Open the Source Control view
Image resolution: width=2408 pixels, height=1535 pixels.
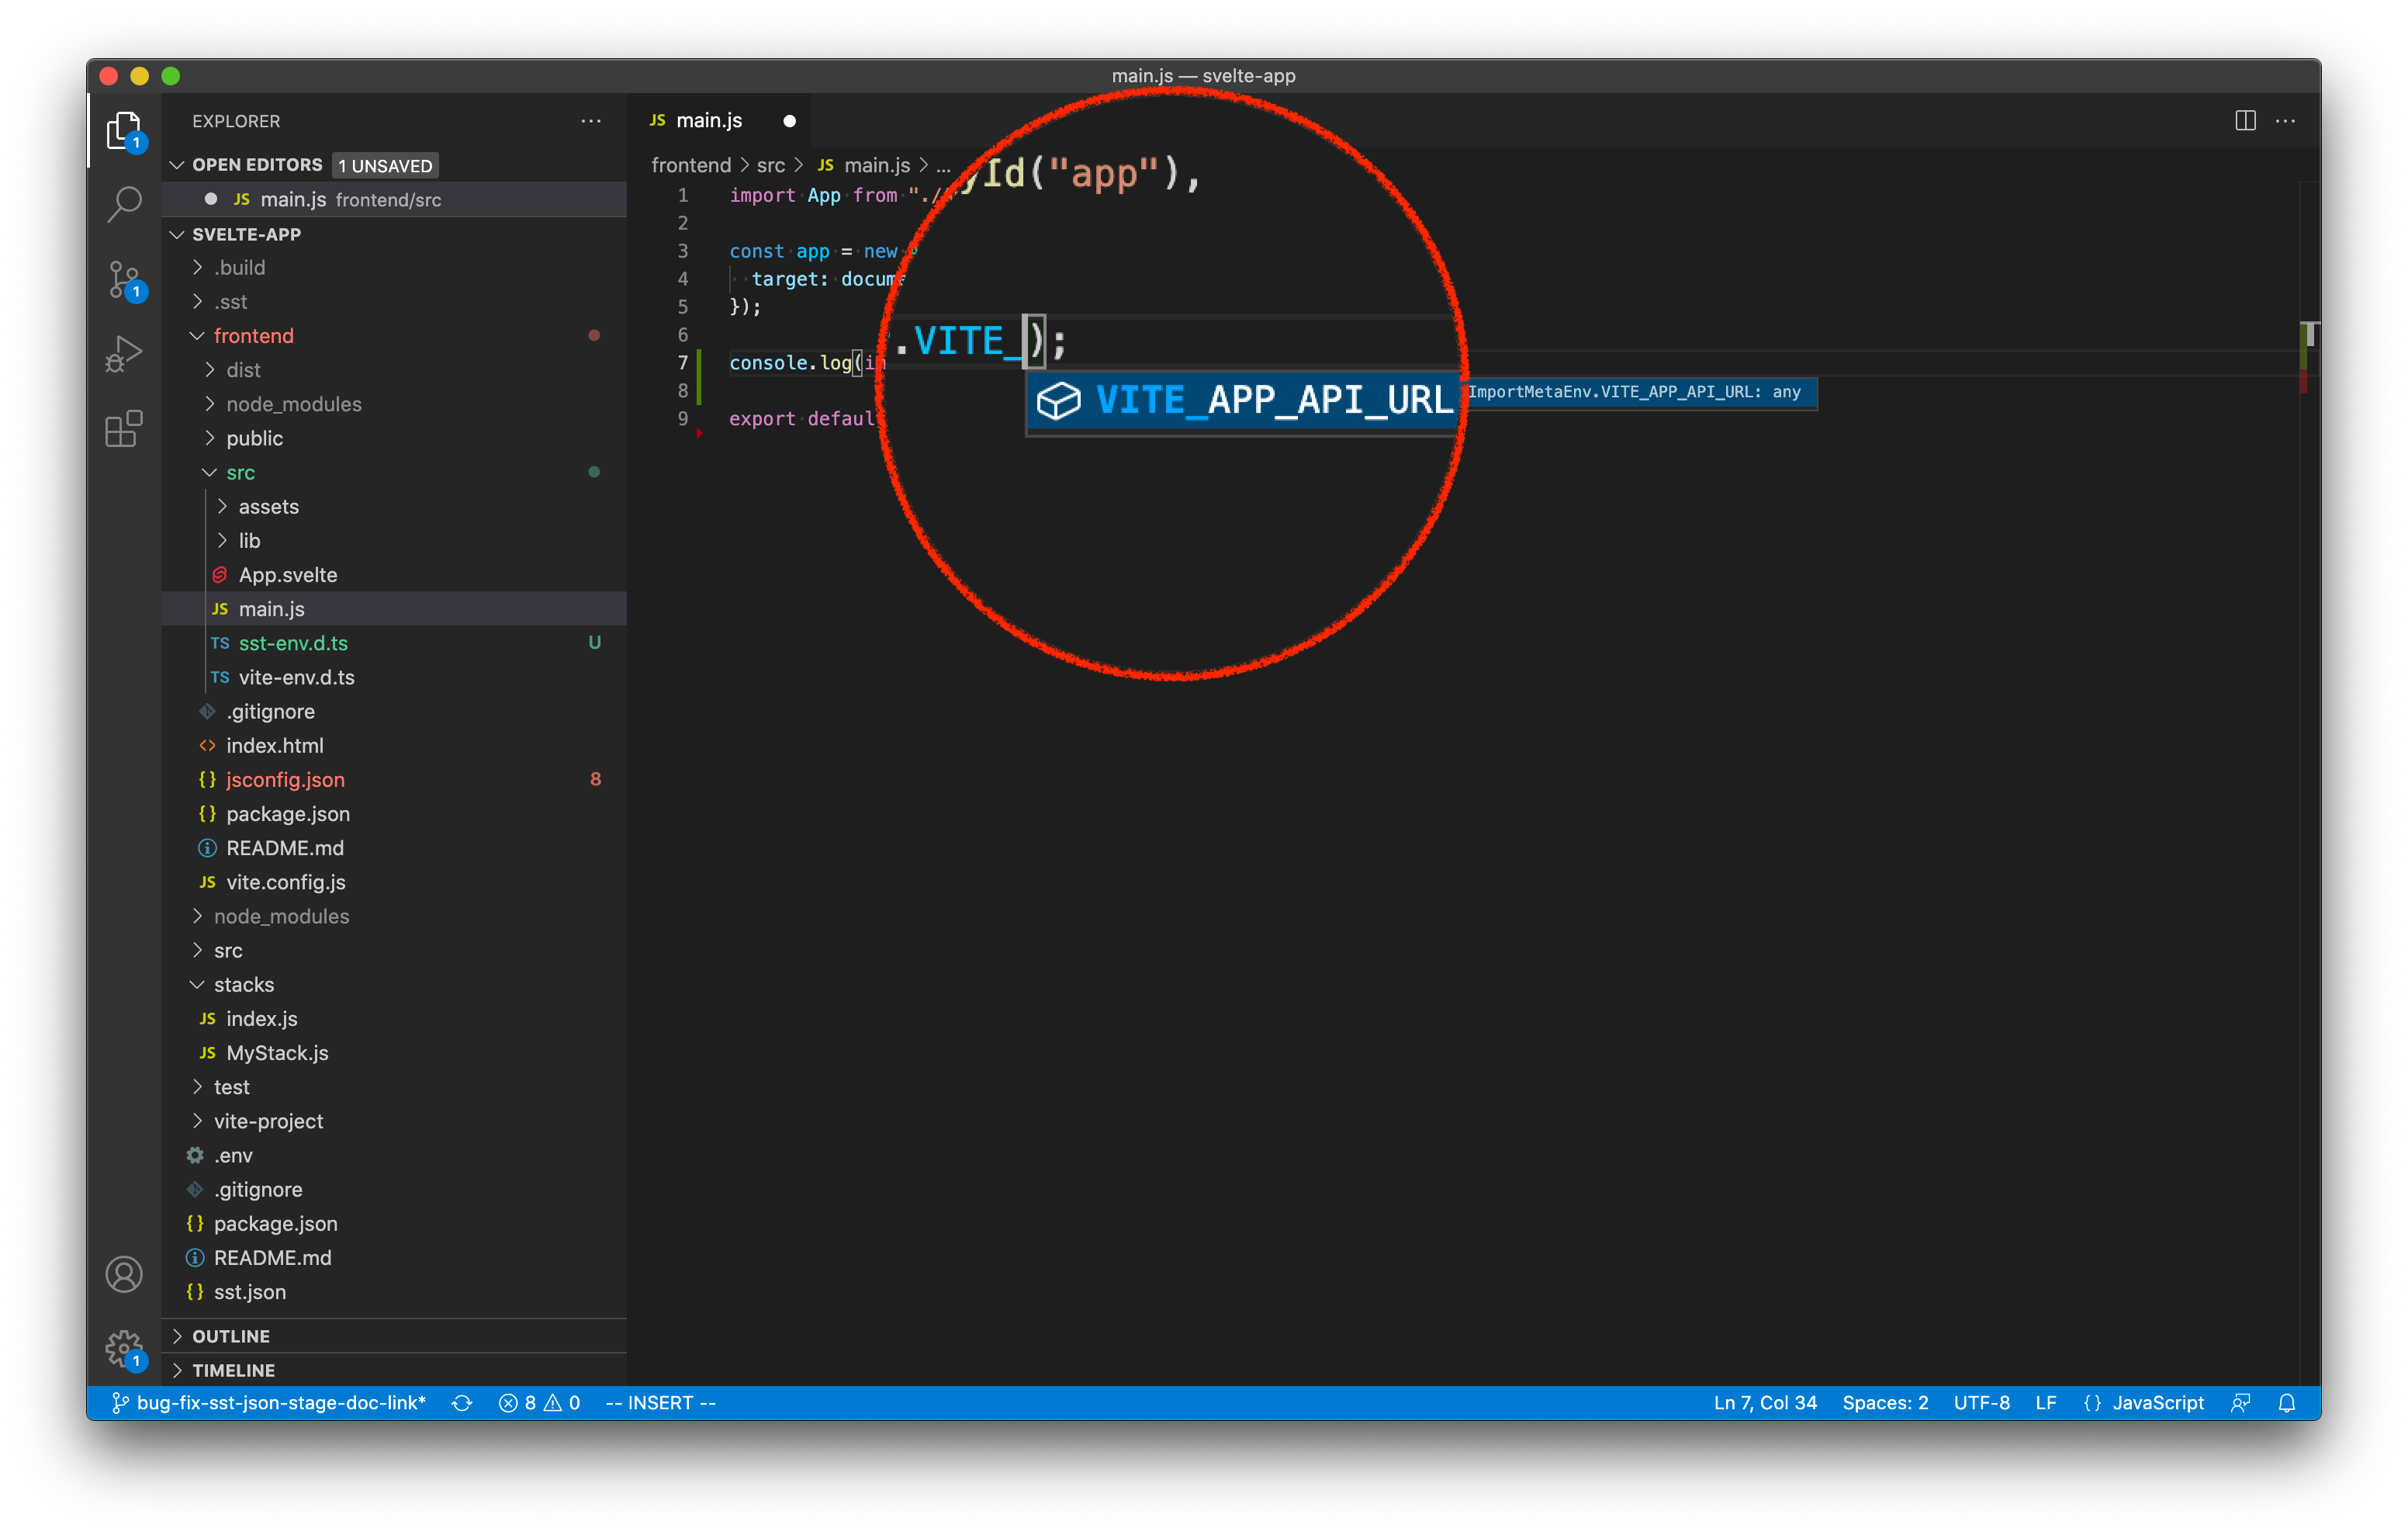coord(124,279)
